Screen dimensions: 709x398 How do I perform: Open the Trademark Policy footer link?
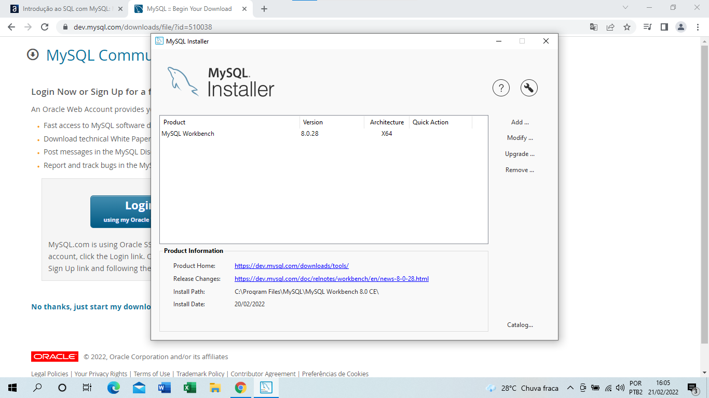point(200,374)
